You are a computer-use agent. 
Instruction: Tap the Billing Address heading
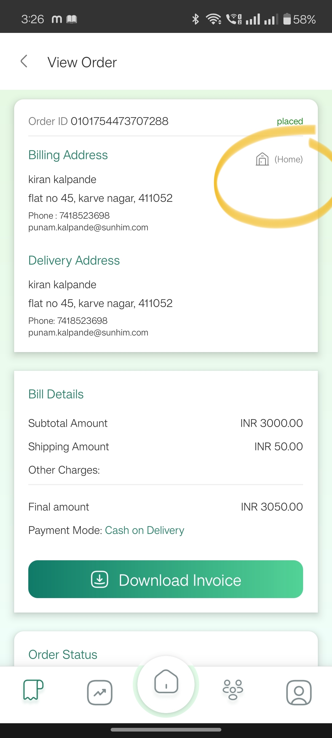pyautogui.click(x=68, y=155)
